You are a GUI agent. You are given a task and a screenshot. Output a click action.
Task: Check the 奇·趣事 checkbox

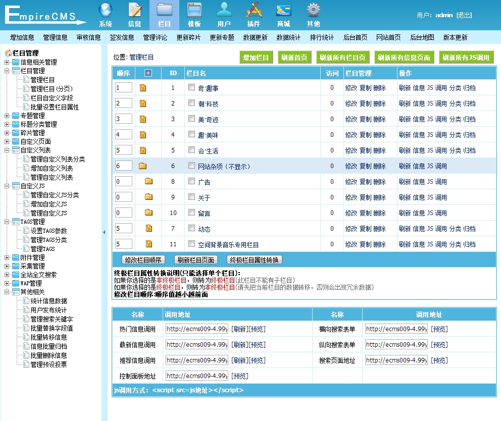click(x=191, y=87)
